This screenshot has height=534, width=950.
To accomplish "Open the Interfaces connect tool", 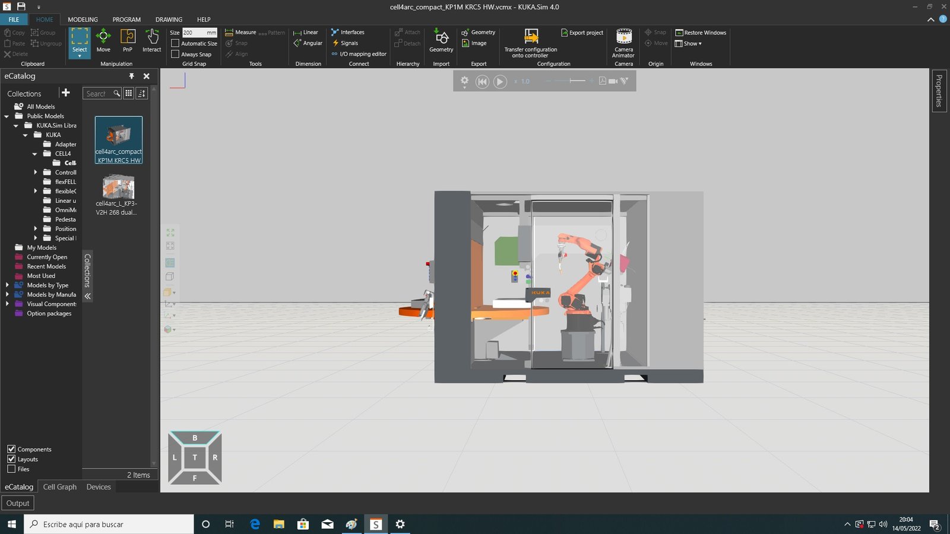I will coord(347,33).
